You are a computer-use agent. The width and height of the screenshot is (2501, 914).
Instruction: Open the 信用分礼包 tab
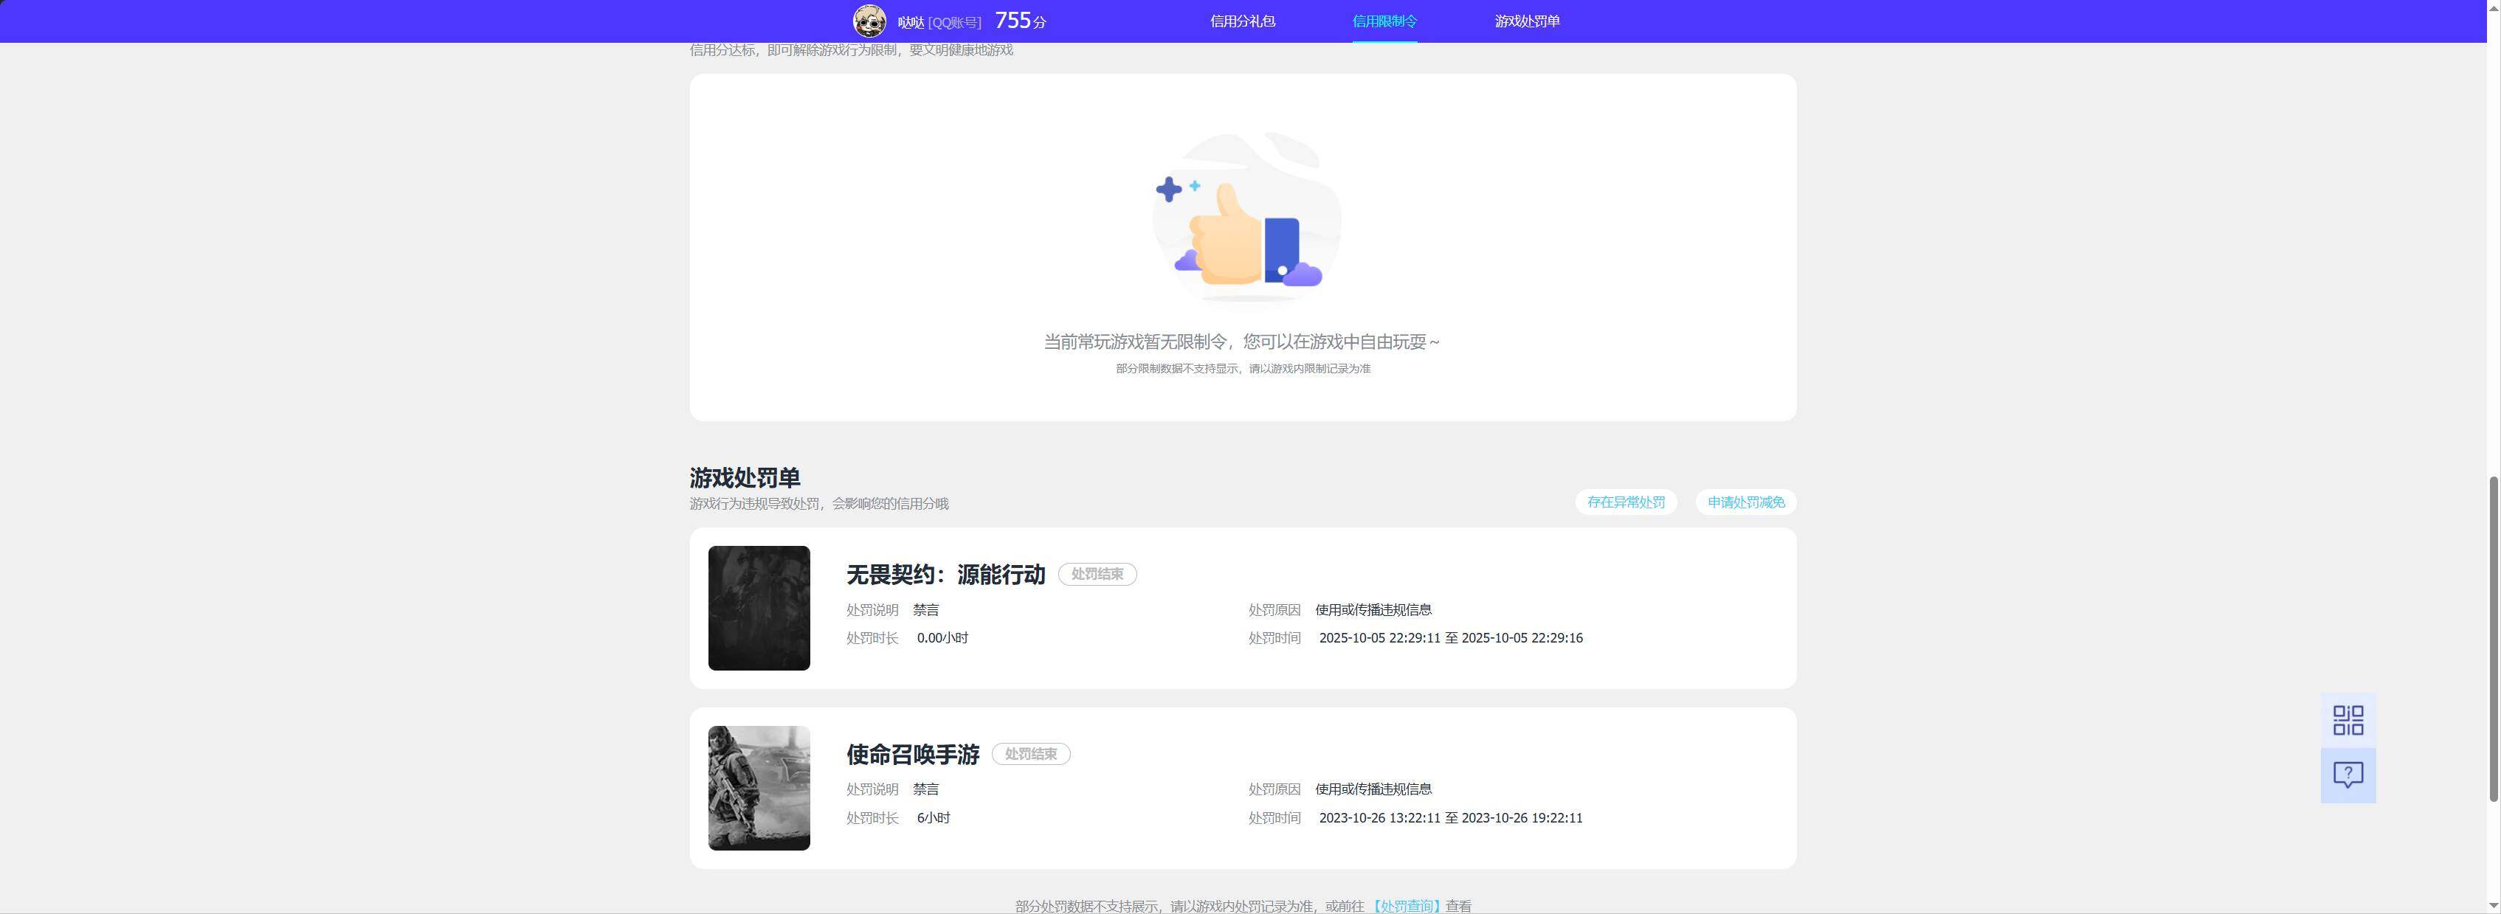tap(1243, 21)
